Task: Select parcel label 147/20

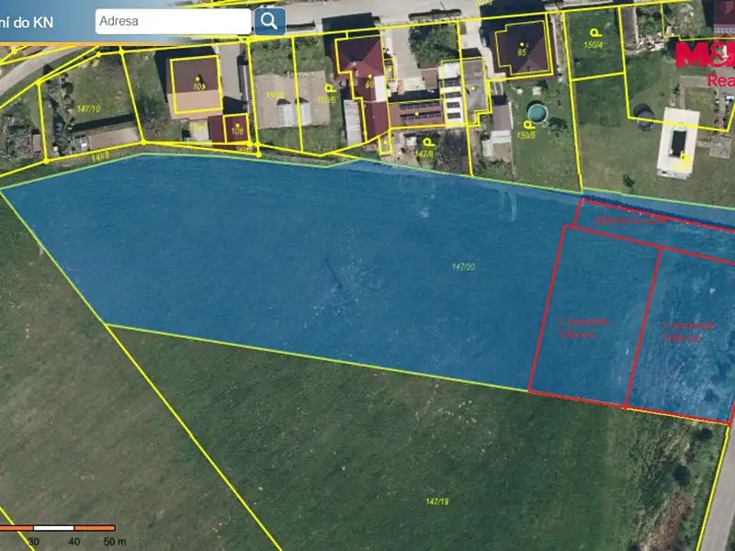Action: [464, 266]
